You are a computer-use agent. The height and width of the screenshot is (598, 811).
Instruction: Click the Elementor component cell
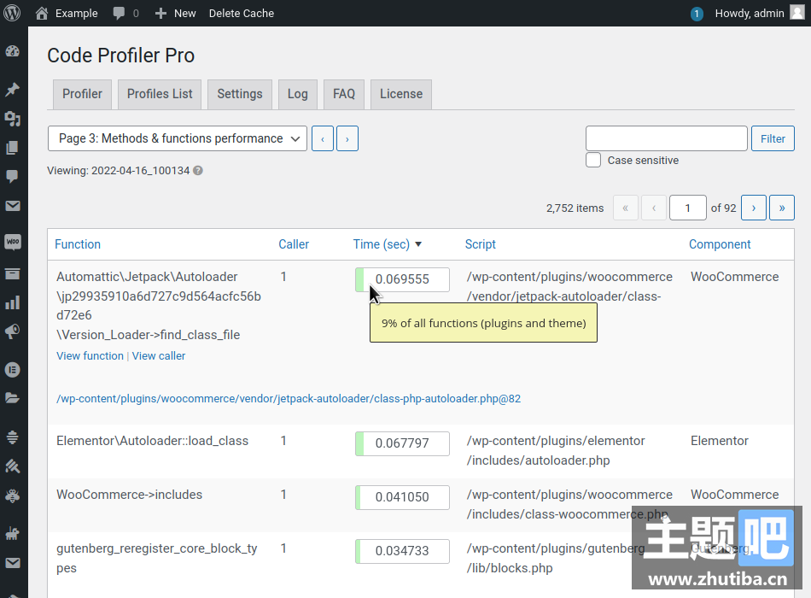tap(720, 441)
